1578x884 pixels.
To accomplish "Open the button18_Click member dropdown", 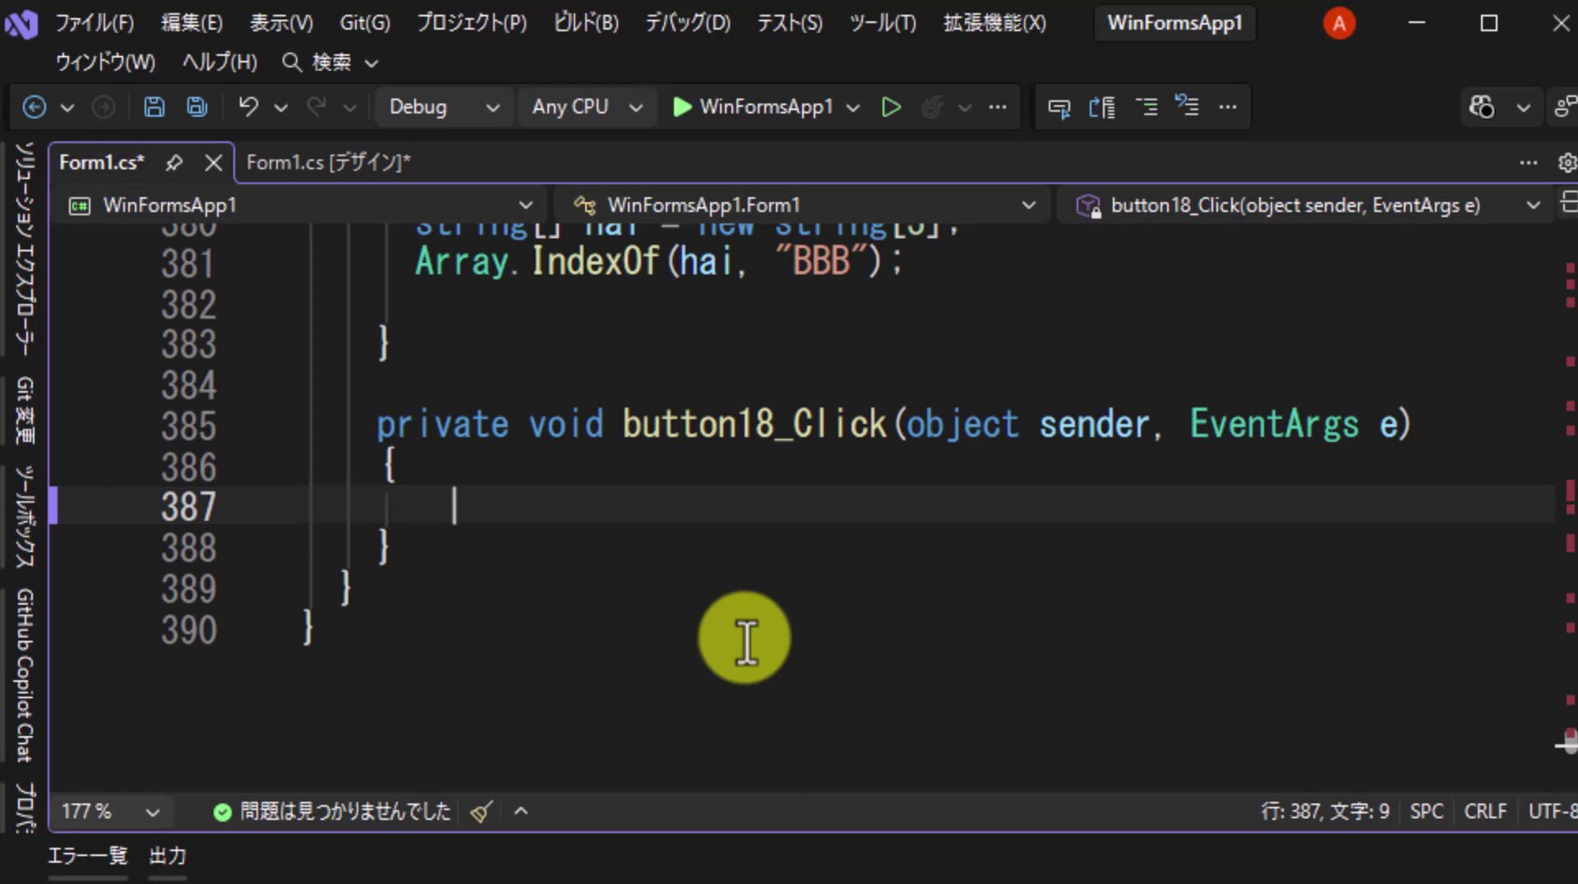I will pos(1307,205).
